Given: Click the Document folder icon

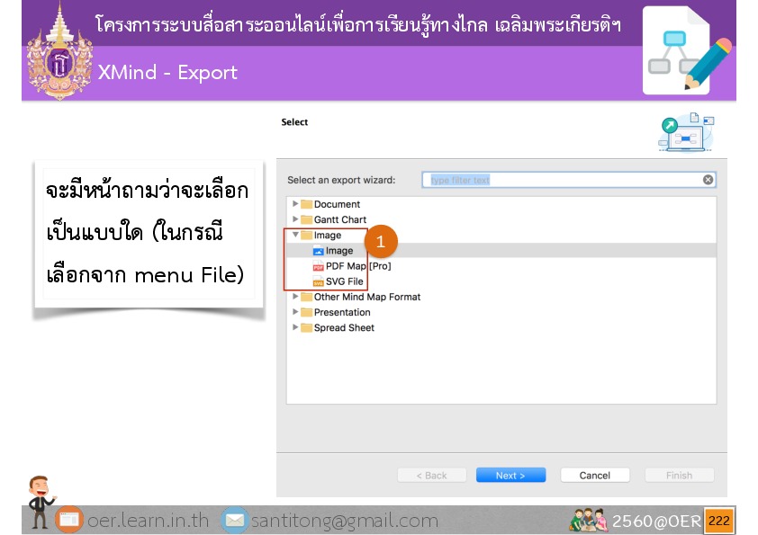Looking at the screenshot, I should click(x=306, y=204).
